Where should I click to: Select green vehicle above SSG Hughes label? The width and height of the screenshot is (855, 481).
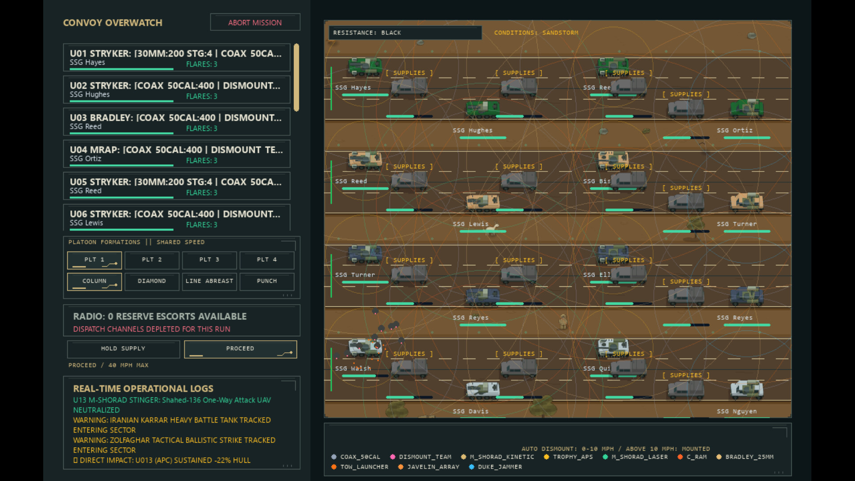[482, 109]
